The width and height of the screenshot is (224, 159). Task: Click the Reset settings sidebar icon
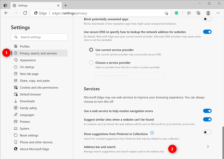pos(16,135)
